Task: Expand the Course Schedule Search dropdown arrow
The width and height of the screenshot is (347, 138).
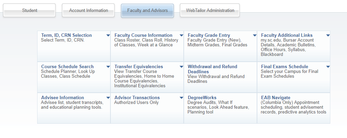Action: (108, 67)
